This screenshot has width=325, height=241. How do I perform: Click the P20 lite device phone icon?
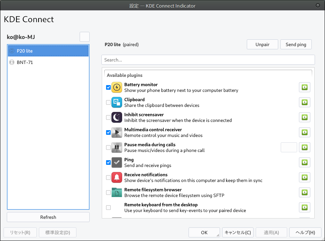coord(12,51)
